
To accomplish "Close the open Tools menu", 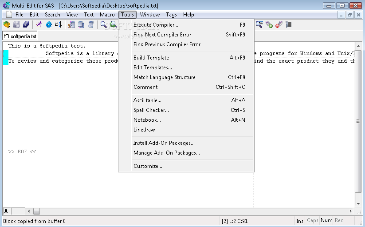I will (x=127, y=15).
